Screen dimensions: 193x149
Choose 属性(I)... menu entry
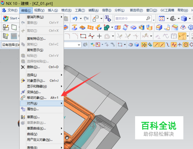(42, 109)
